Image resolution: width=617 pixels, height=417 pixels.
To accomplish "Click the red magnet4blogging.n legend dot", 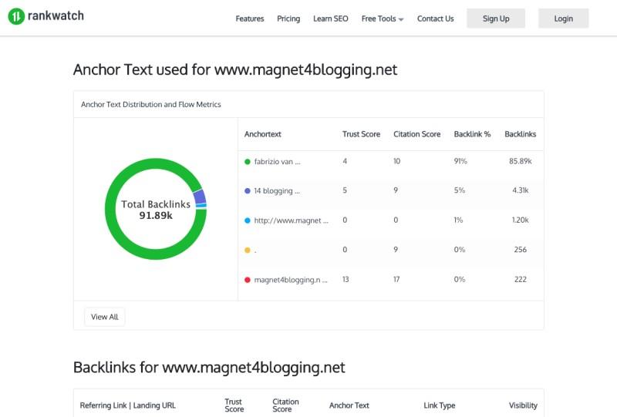I will [x=248, y=280].
